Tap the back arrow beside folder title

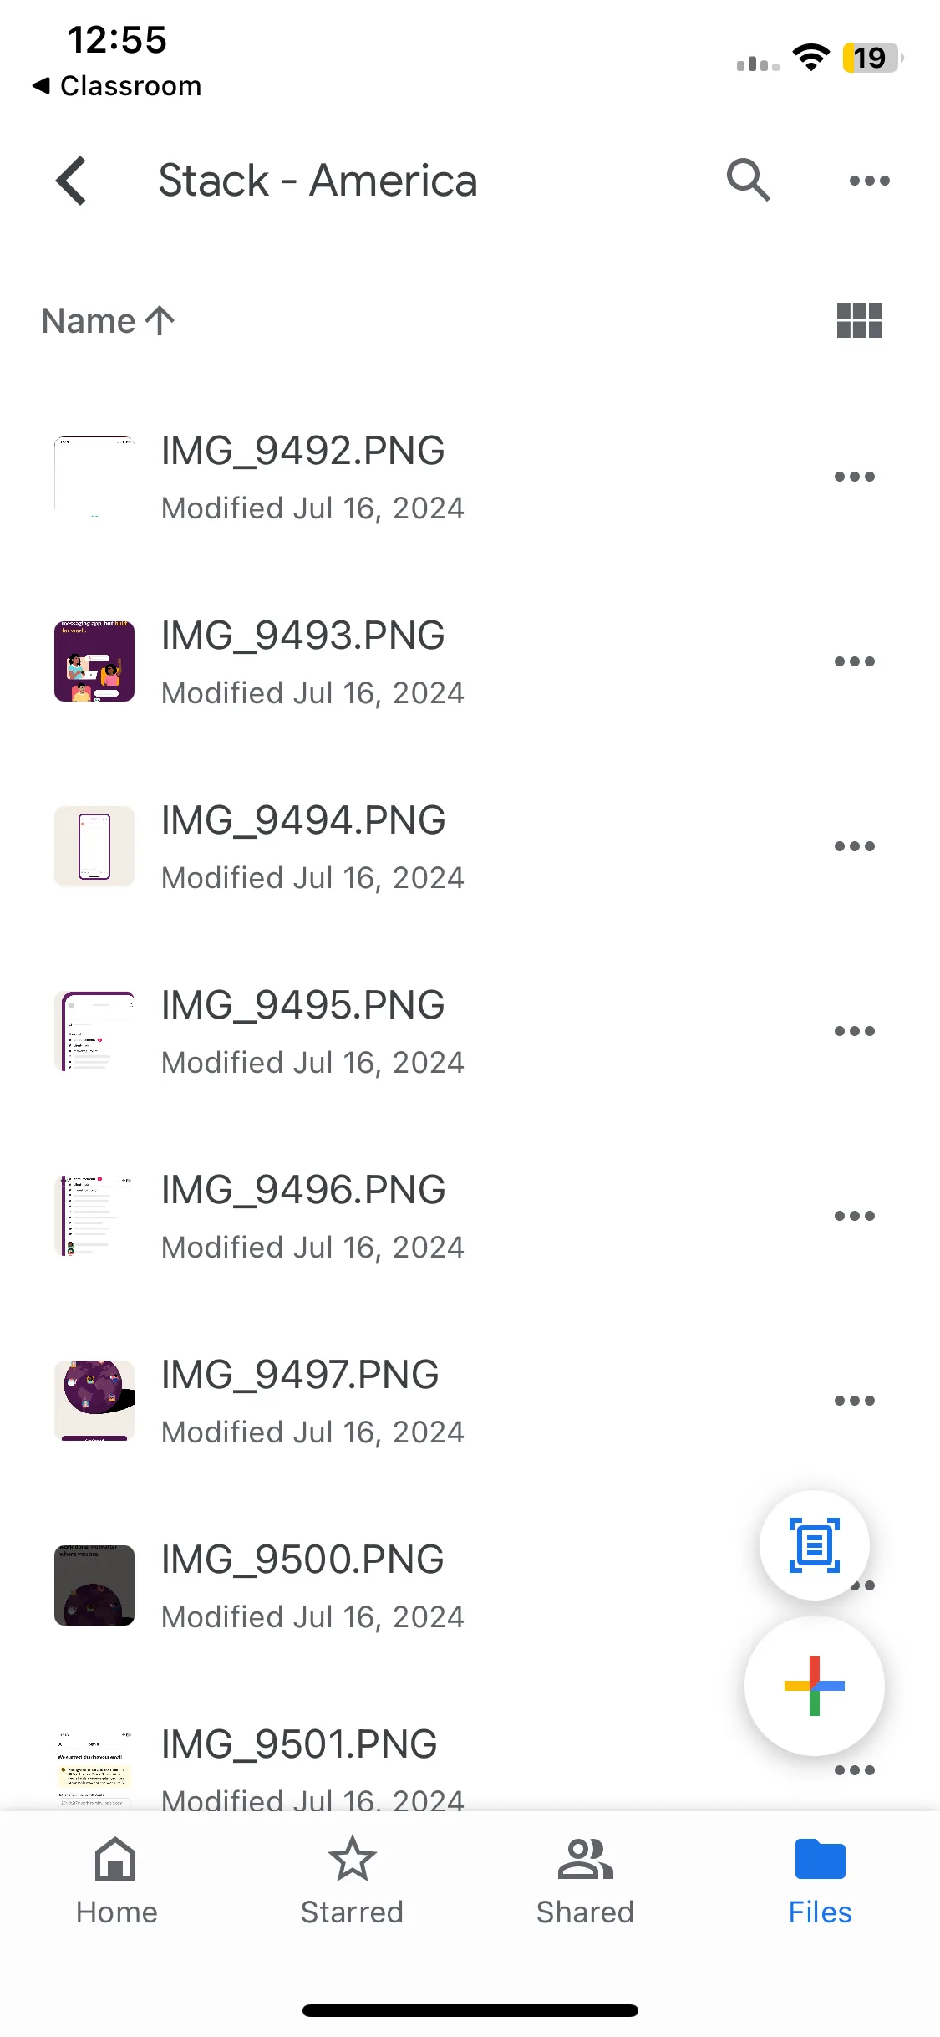(72, 181)
